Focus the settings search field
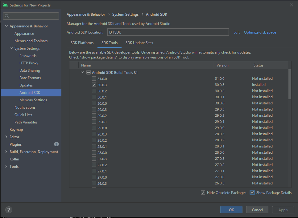 click(31, 16)
